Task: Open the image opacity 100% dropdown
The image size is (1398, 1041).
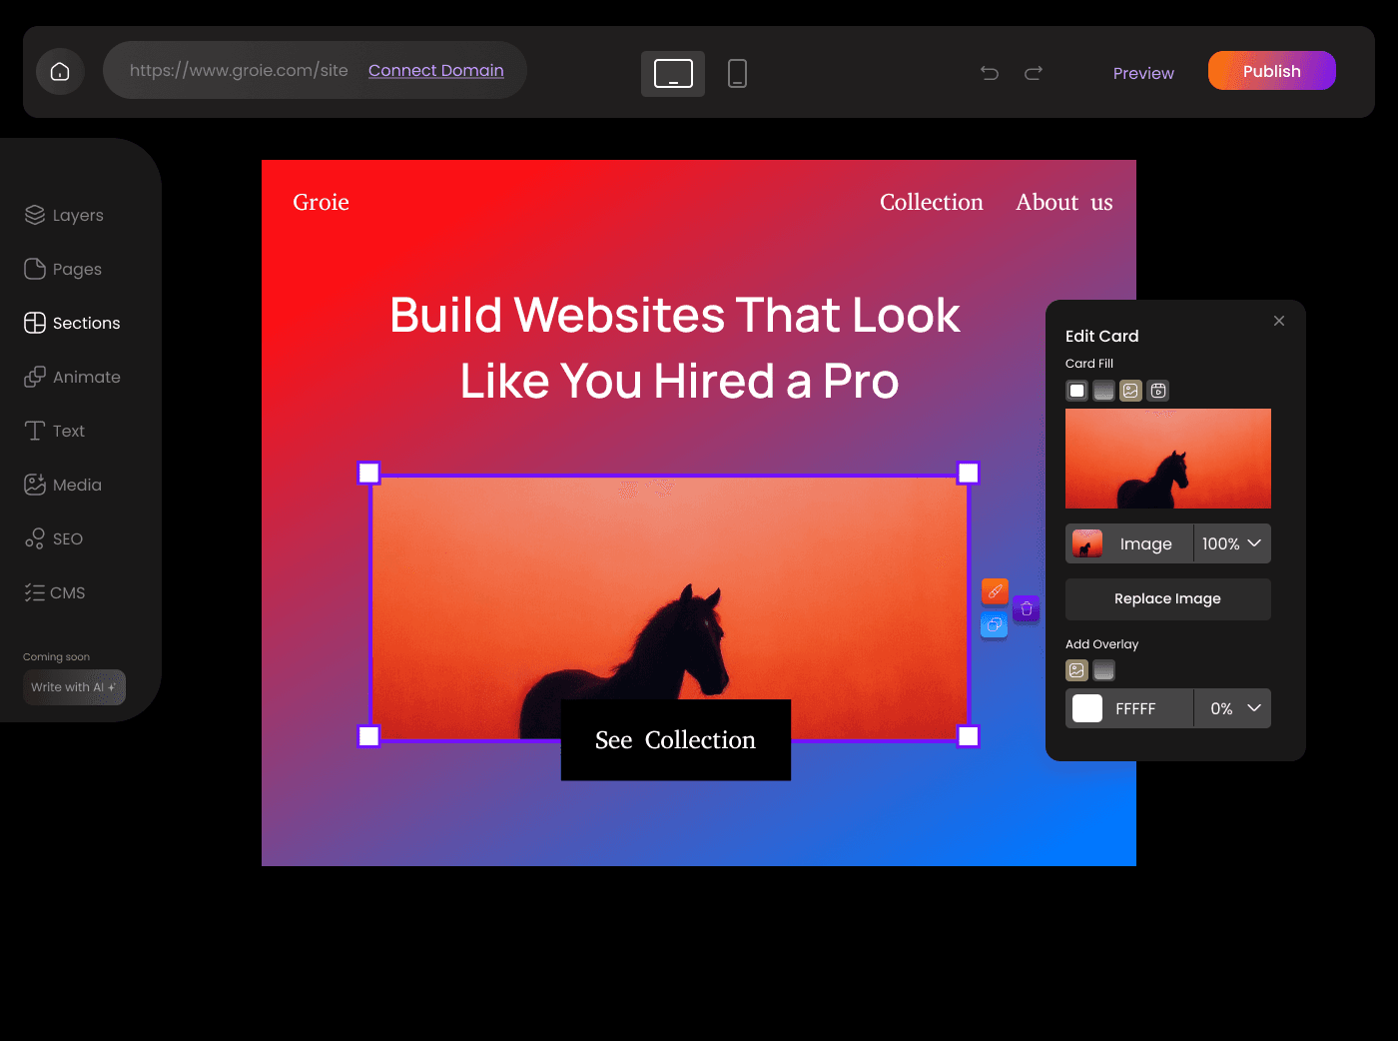Action: [1231, 543]
